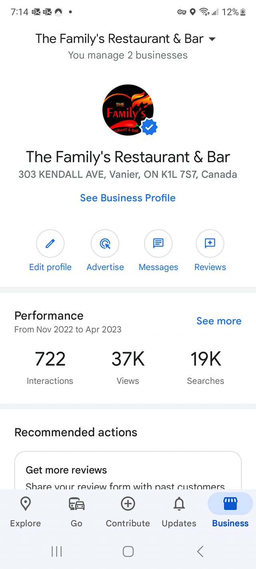
Task: Open the recent apps button
Action: tap(57, 551)
